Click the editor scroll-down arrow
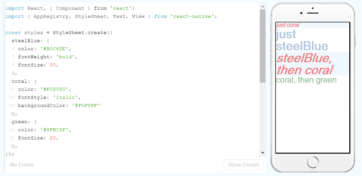Screen dimensions: 362x176 263,153
